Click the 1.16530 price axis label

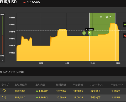pos(12,53)
